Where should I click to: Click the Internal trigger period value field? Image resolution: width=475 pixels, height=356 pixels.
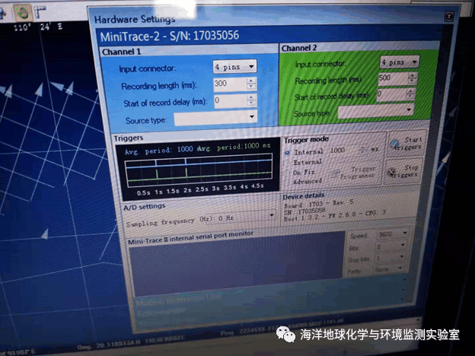click(x=341, y=151)
